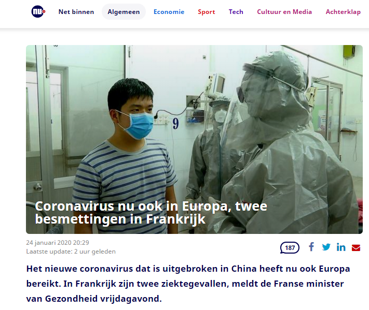
Task: Click the 24 januari 2020 publication date
Action: tap(58, 242)
